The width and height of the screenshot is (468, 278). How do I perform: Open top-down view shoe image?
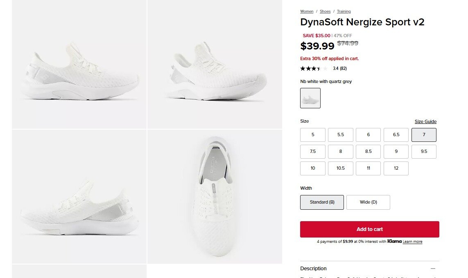(x=215, y=197)
